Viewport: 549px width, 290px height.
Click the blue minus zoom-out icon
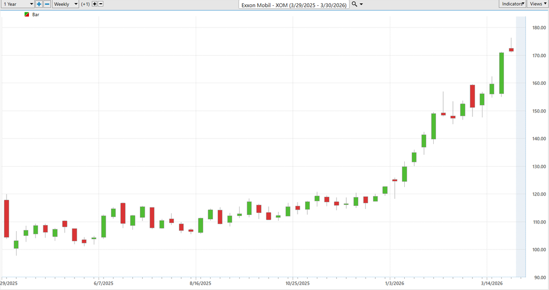[47, 4]
